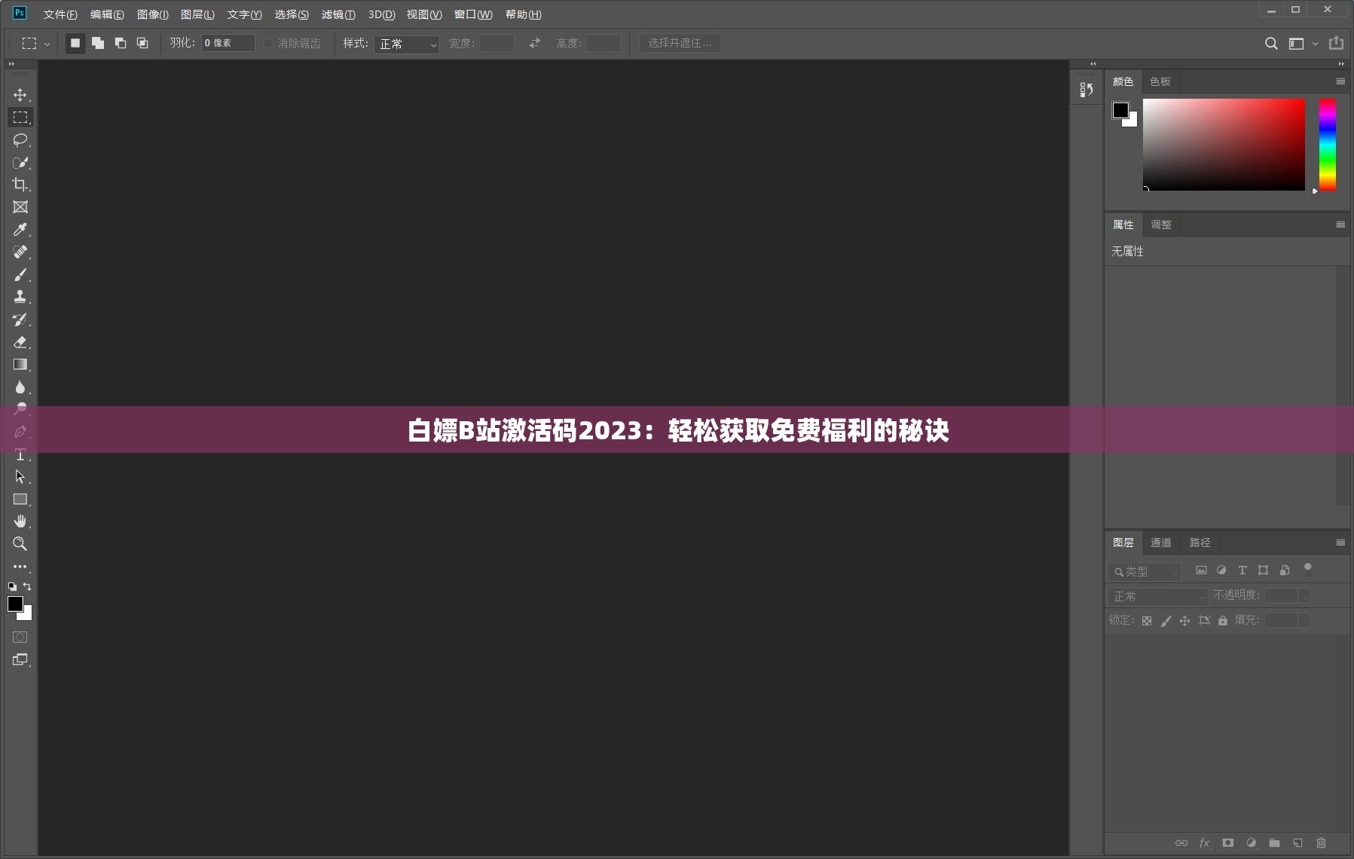Click the 选择并遮住 button

680,44
